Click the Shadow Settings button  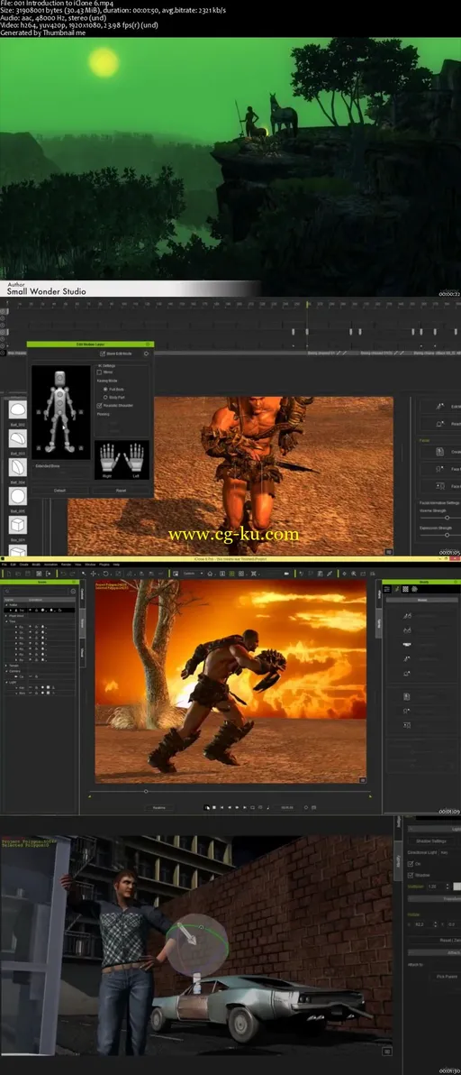coord(433,841)
